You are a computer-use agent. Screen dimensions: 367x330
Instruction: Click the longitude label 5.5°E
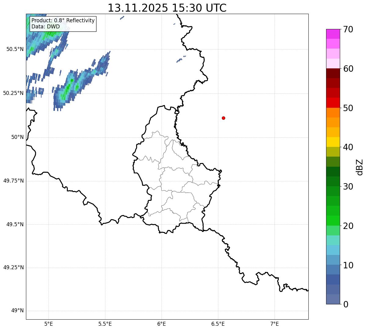(105, 324)
